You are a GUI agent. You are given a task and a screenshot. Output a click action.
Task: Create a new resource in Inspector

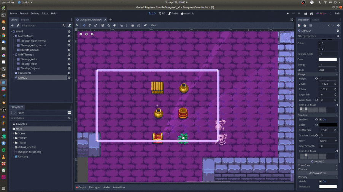click(299, 25)
